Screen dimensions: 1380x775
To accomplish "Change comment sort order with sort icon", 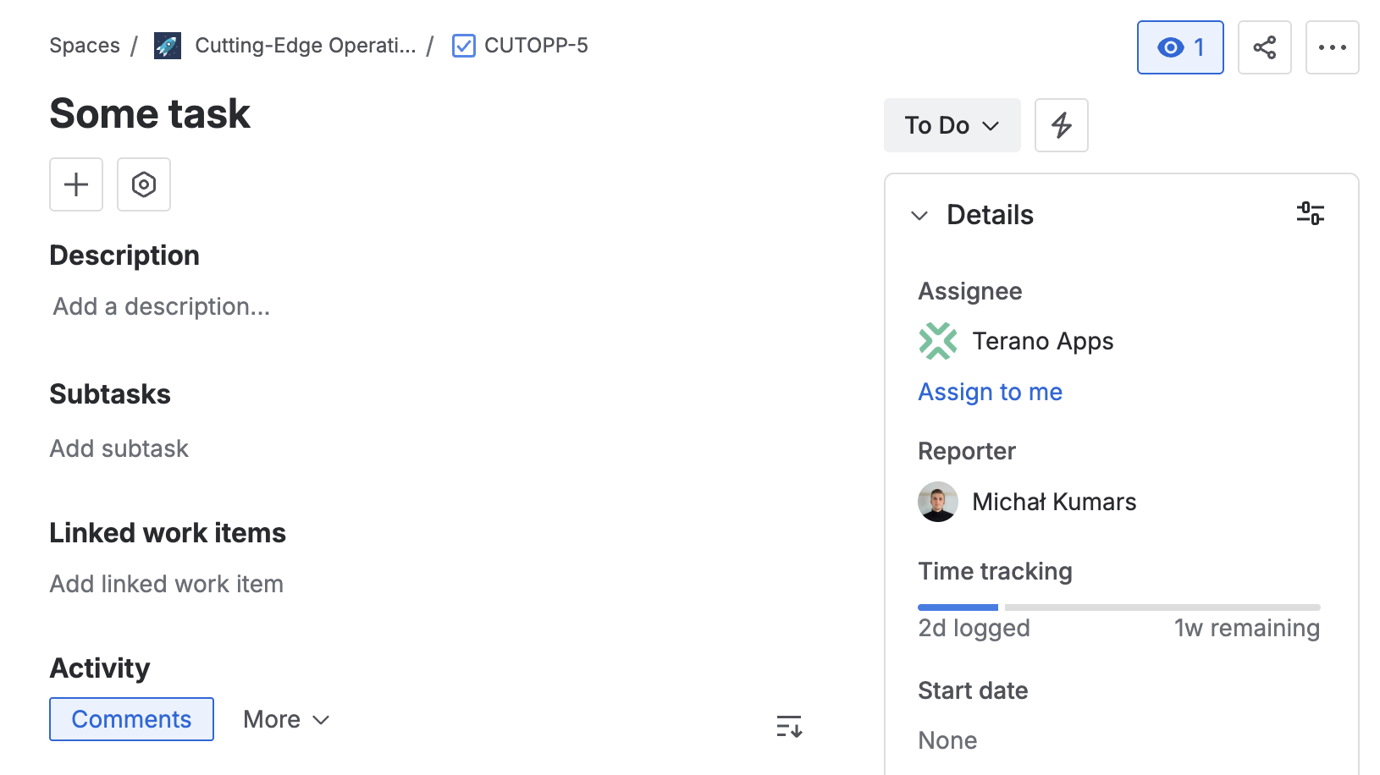I will point(788,725).
